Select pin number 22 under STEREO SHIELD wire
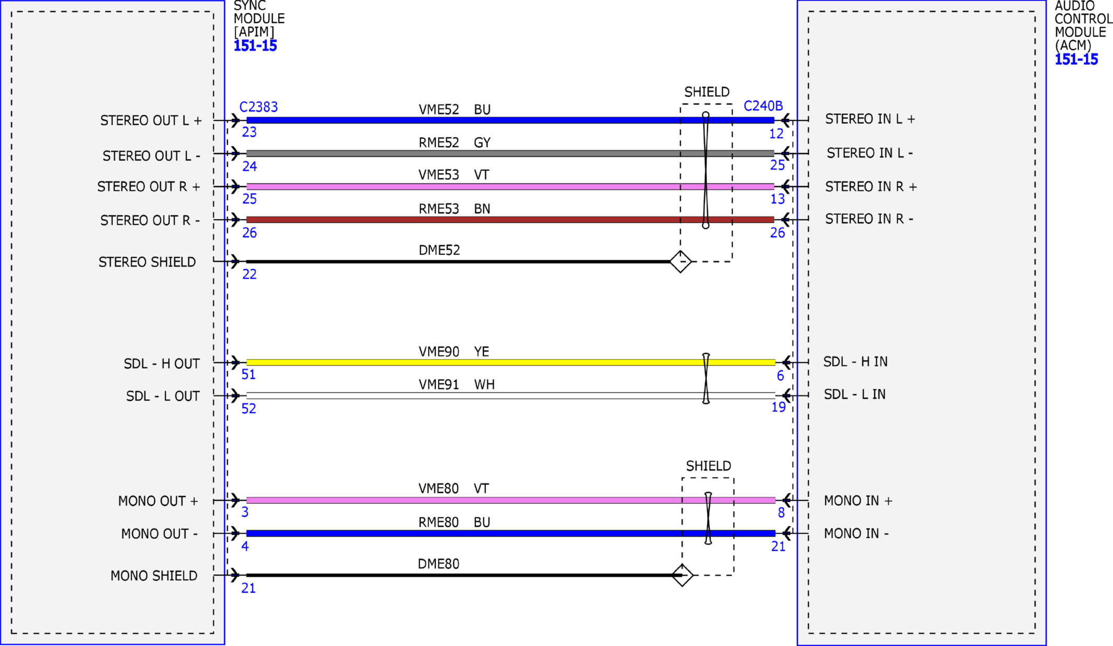This screenshot has height=646, width=1113. click(x=249, y=274)
